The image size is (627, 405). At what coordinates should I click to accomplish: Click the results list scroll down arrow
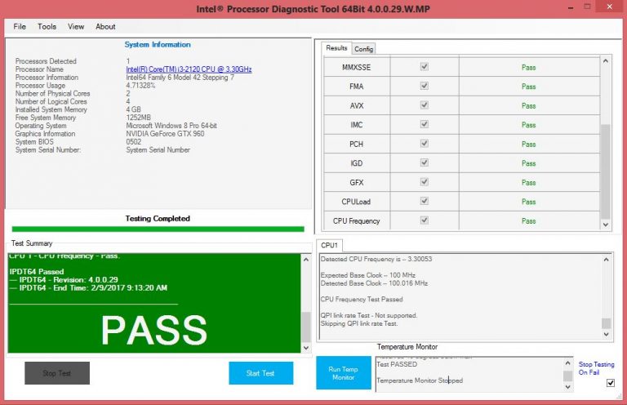[606, 225]
